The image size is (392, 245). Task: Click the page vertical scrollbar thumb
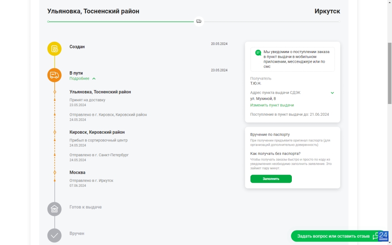tap(389, 73)
